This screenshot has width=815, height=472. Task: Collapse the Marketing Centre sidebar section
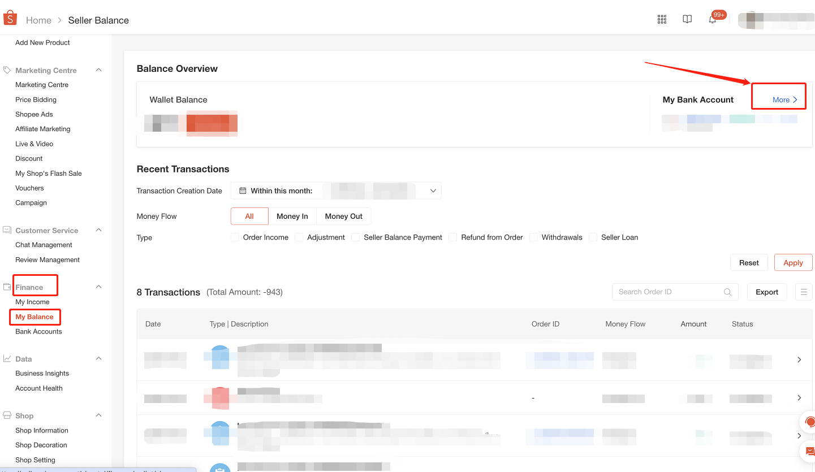98,70
